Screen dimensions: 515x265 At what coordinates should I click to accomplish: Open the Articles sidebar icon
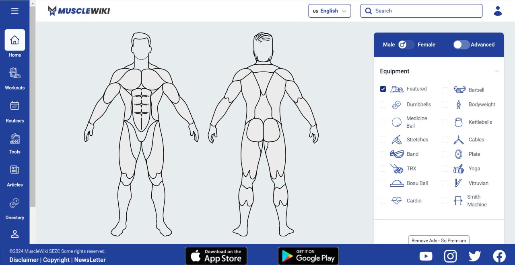[x=15, y=170]
